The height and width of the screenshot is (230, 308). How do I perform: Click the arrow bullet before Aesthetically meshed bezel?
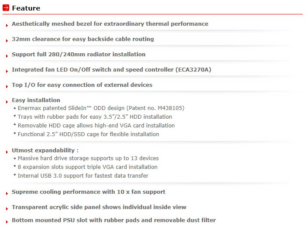click(7, 25)
